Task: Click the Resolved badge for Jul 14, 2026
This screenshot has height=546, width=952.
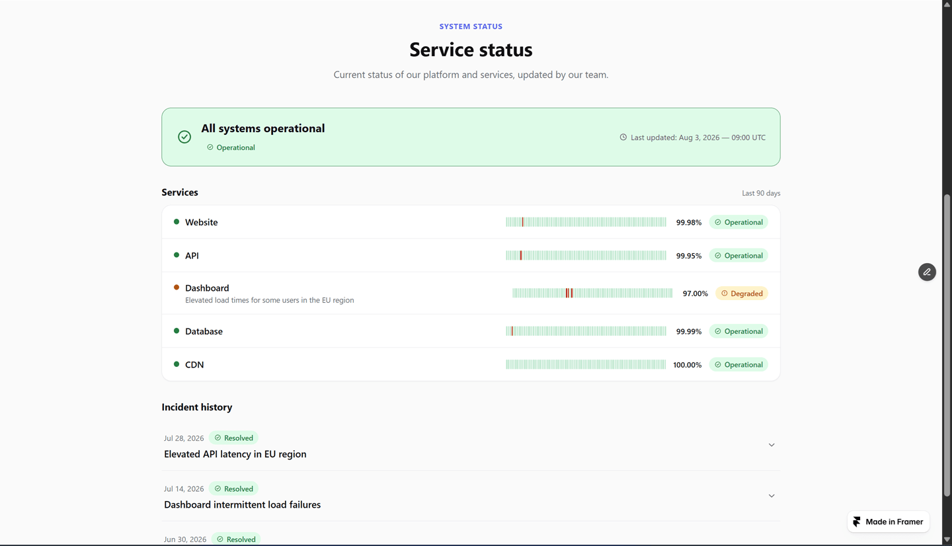Action: pos(234,488)
